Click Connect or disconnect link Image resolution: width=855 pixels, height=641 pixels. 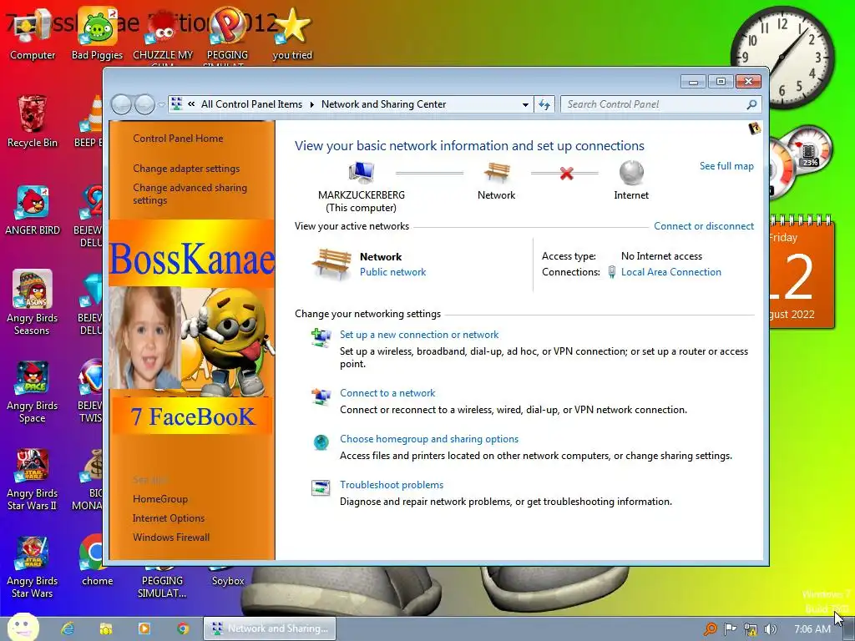704,225
